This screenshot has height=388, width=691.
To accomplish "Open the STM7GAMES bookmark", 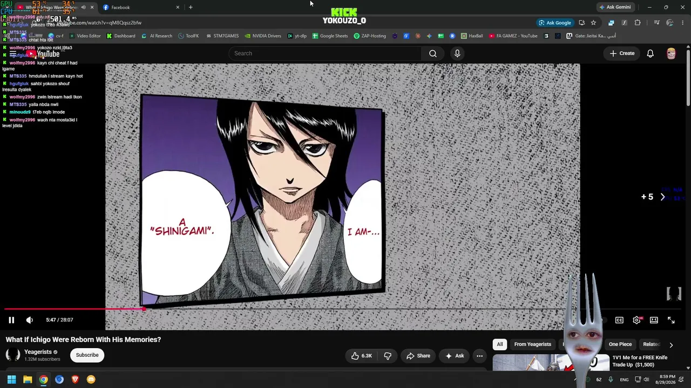I will click(222, 36).
